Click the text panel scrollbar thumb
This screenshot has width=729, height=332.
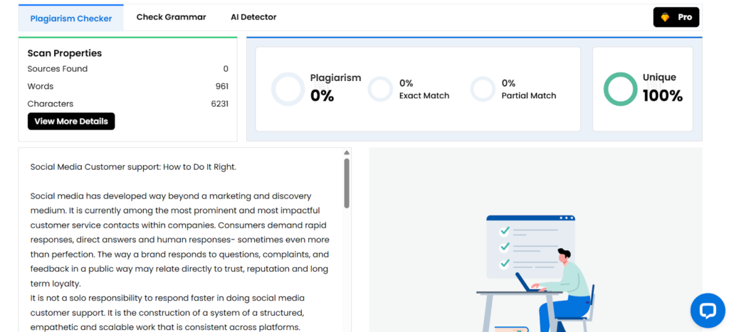347,183
